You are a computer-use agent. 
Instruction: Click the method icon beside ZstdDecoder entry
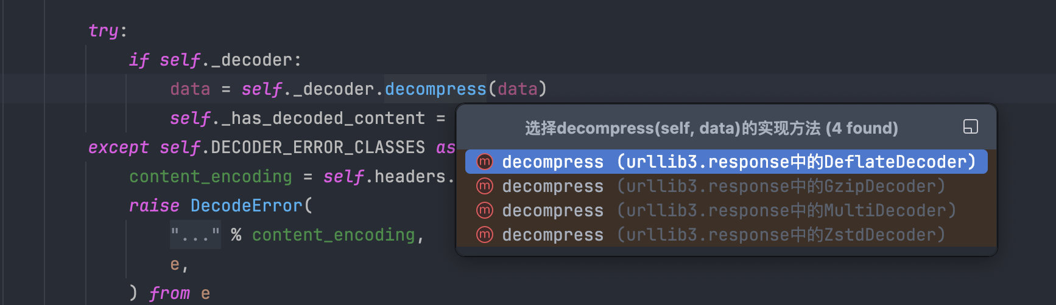coord(485,235)
